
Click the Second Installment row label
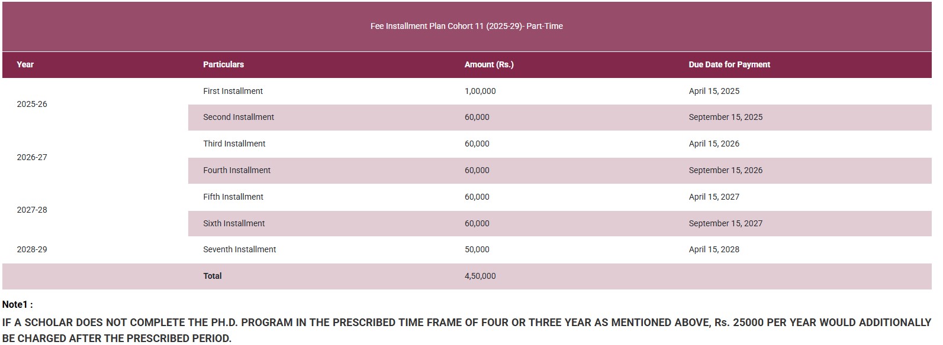(x=239, y=117)
